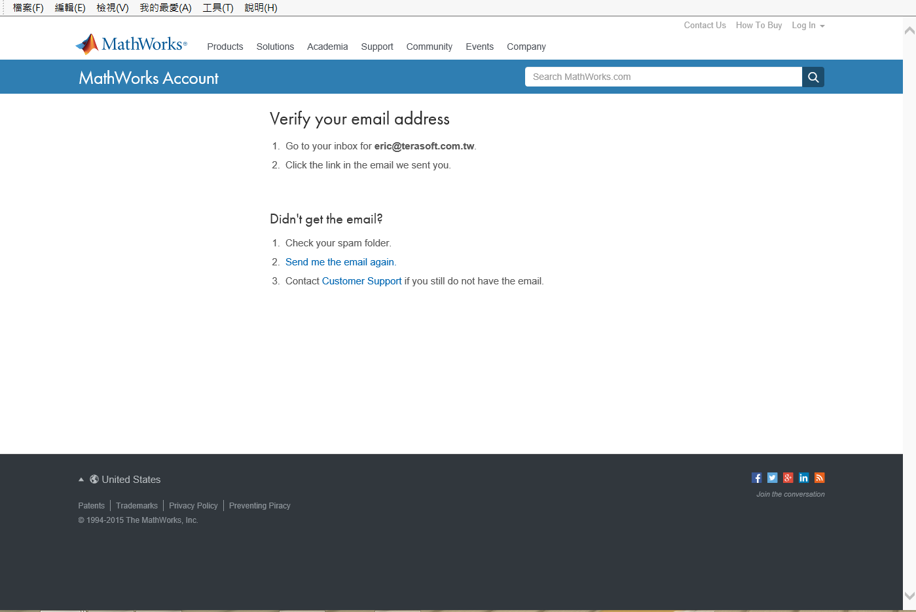Image resolution: width=916 pixels, height=612 pixels.
Task: Go to Solutions in navigation
Action: pos(275,47)
